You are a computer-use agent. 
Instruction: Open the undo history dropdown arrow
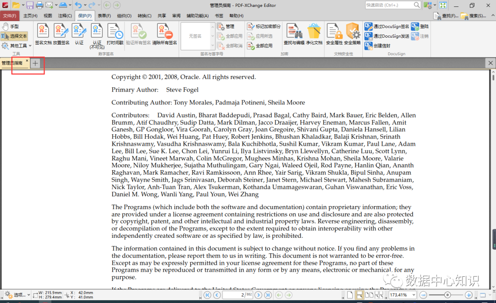pos(85,5)
